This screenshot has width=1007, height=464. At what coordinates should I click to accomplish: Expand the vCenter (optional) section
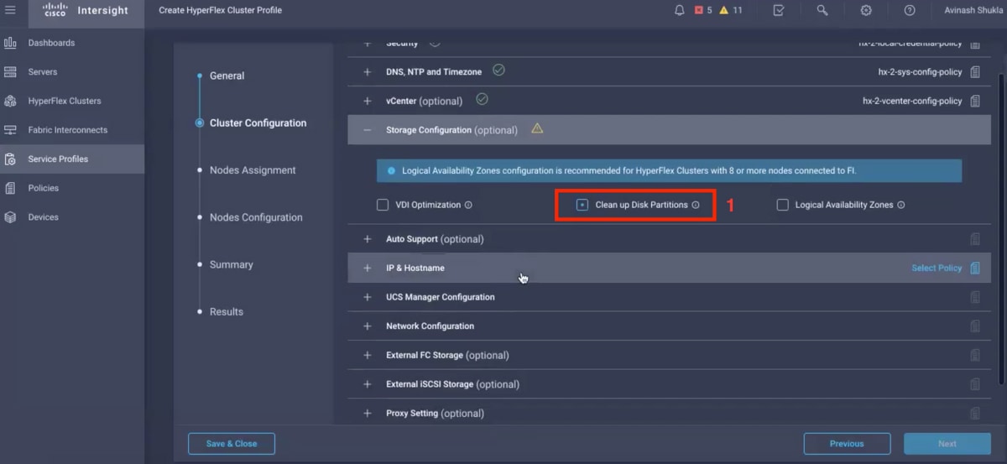coord(368,101)
